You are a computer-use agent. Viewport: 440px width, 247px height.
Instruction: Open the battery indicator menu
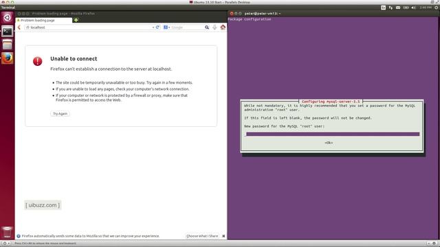406,8
